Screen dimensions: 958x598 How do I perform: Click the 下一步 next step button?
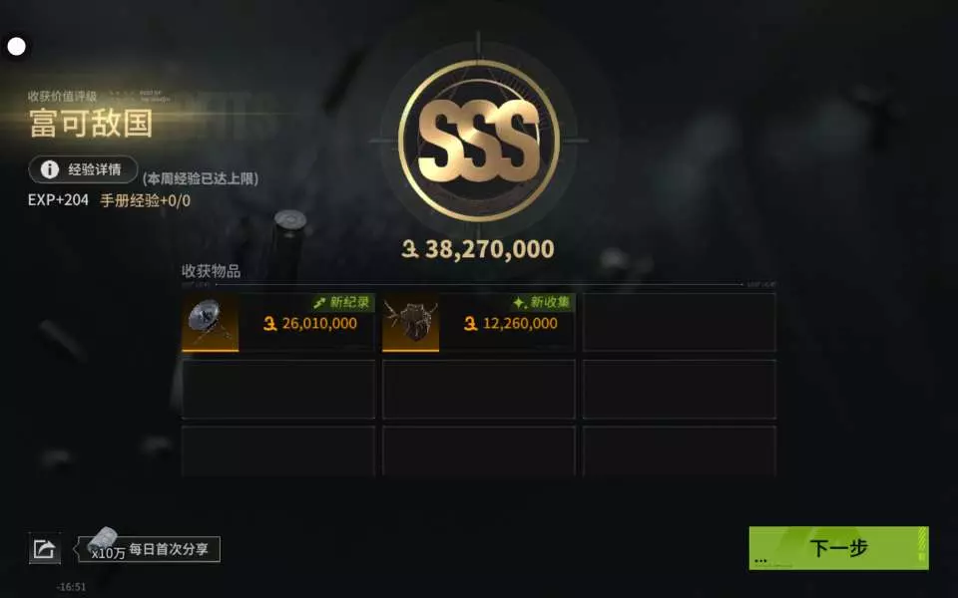838,548
